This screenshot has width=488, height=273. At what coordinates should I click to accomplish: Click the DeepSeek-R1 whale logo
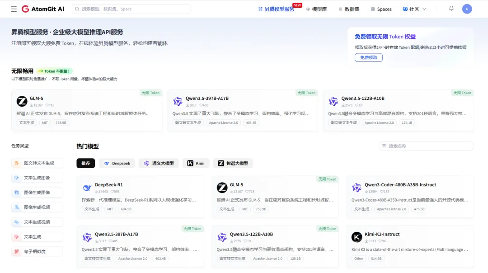[x=87, y=188]
